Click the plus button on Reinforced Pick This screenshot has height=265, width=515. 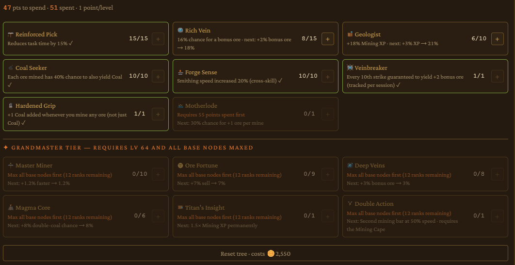tap(158, 39)
